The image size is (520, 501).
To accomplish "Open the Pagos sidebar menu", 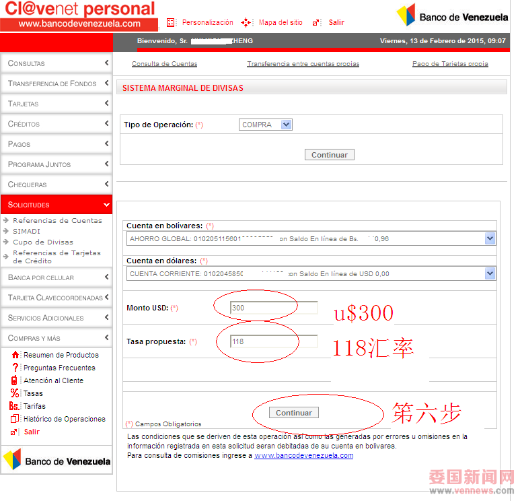I will pos(57,144).
